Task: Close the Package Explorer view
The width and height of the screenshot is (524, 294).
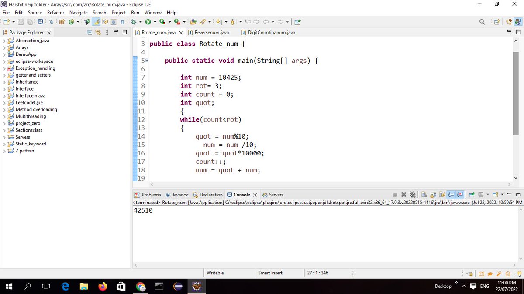Action: (48, 33)
